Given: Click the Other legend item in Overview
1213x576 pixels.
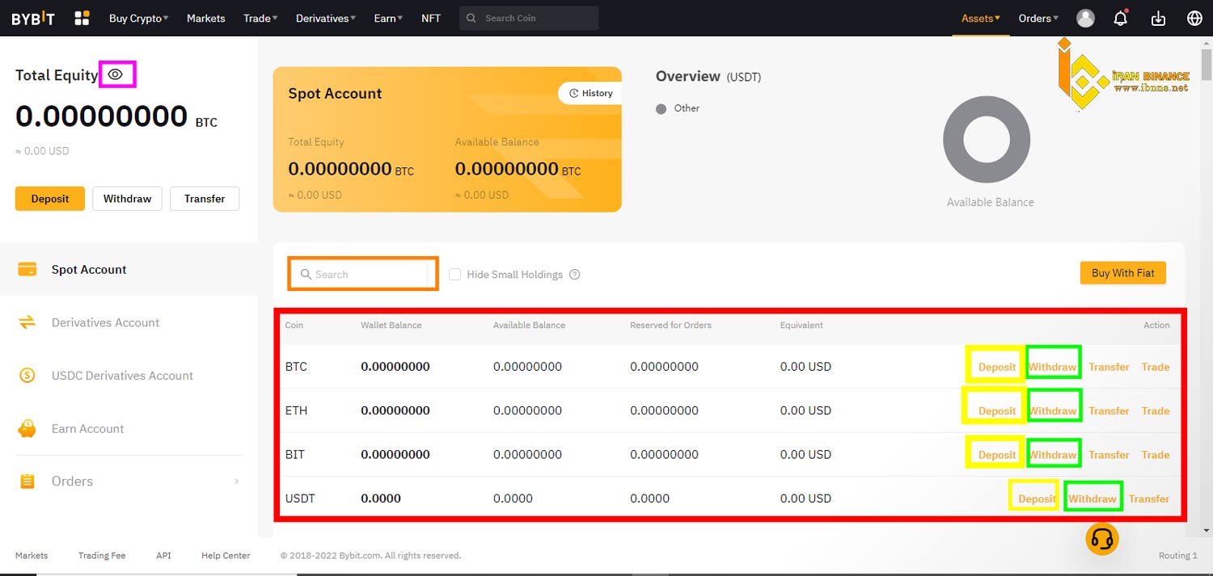Looking at the screenshot, I should (x=678, y=108).
